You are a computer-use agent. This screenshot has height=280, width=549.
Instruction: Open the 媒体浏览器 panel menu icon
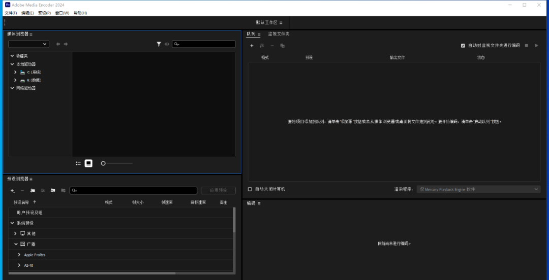pos(31,34)
